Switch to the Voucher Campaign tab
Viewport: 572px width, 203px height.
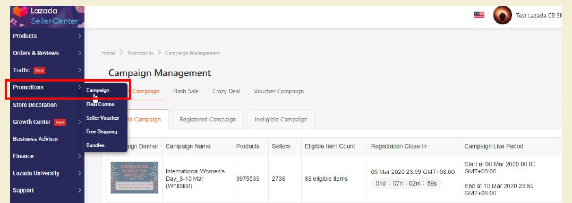(279, 91)
